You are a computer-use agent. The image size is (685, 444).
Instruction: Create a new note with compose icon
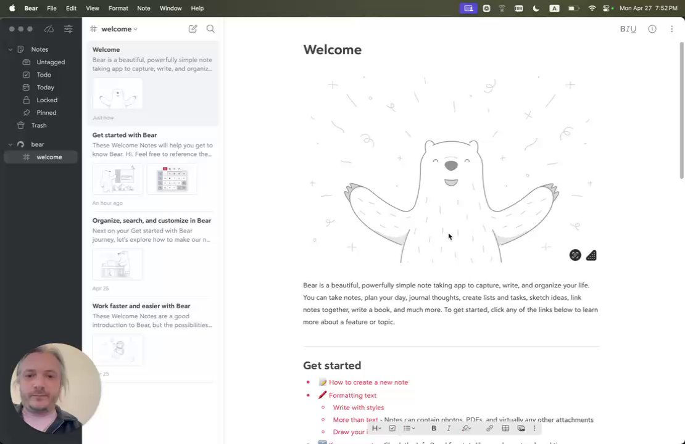point(193,29)
